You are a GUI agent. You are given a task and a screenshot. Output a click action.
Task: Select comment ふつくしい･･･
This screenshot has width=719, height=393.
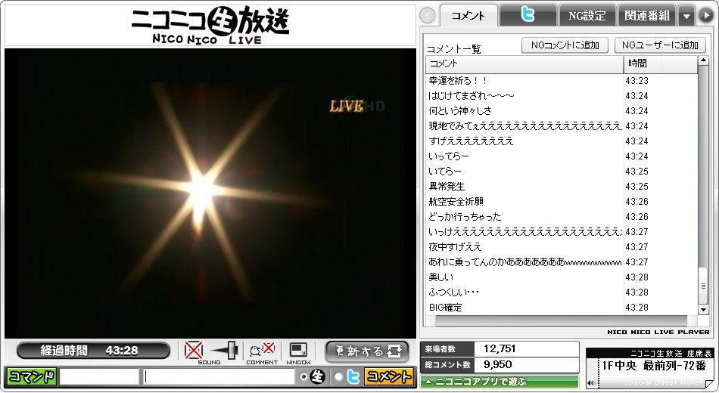(x=454, y=292)
